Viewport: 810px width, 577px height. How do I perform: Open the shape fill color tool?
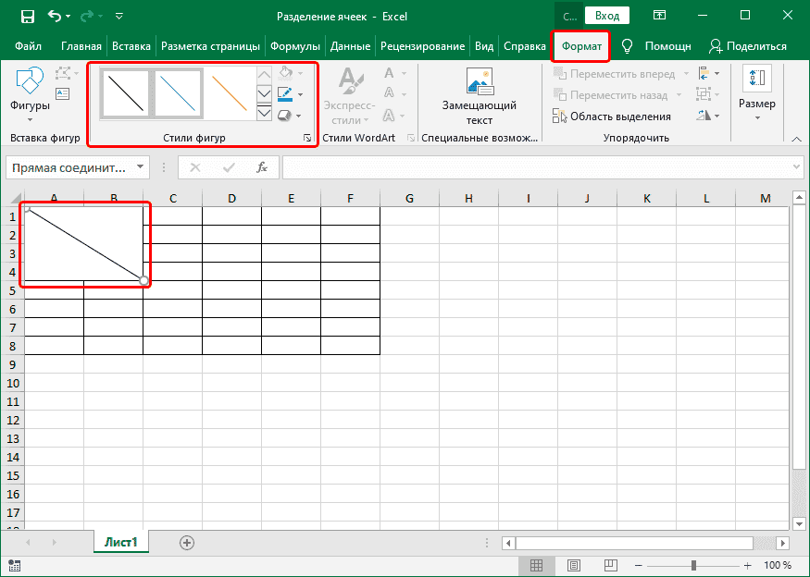pos(286,74)
